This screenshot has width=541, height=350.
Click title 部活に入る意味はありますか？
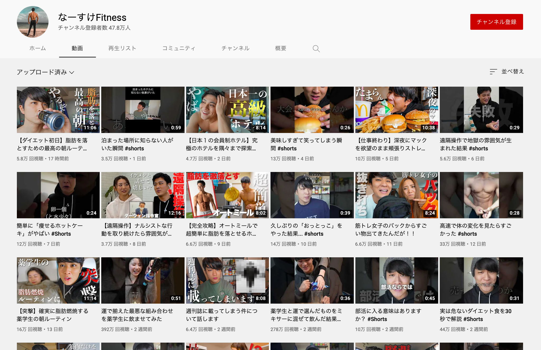click(388, 315)
